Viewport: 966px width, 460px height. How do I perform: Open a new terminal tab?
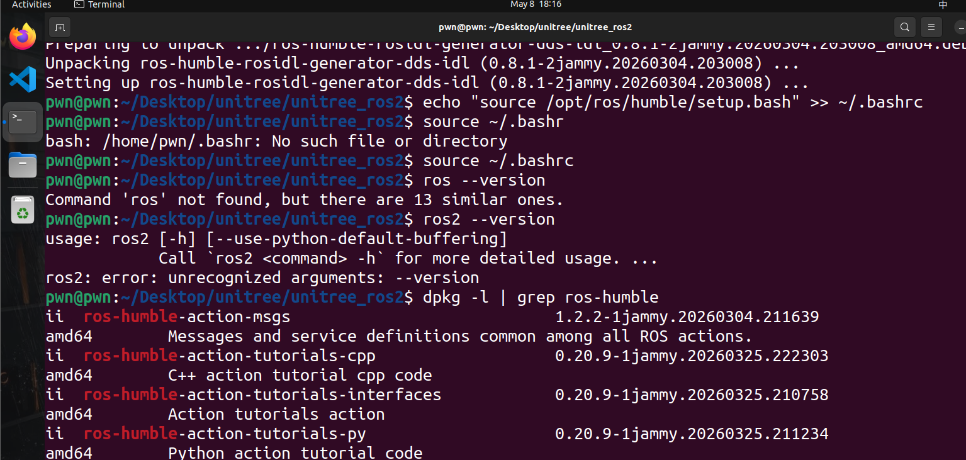(60, 27)
